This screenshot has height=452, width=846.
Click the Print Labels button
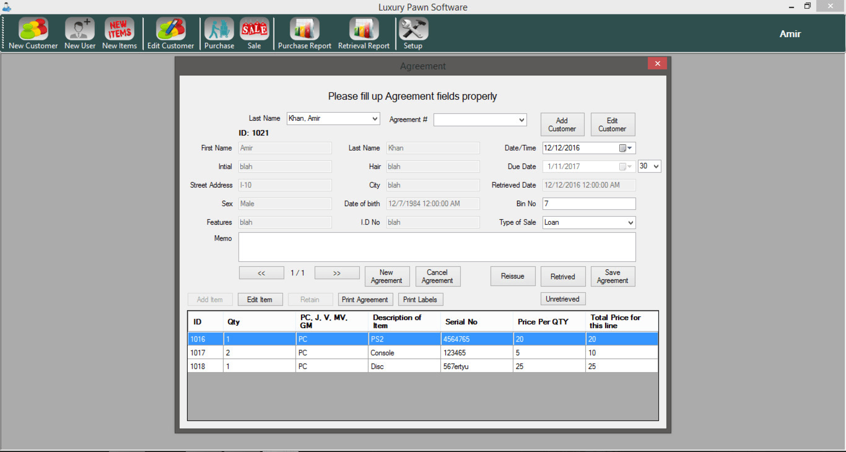click(x=421, y=299)
